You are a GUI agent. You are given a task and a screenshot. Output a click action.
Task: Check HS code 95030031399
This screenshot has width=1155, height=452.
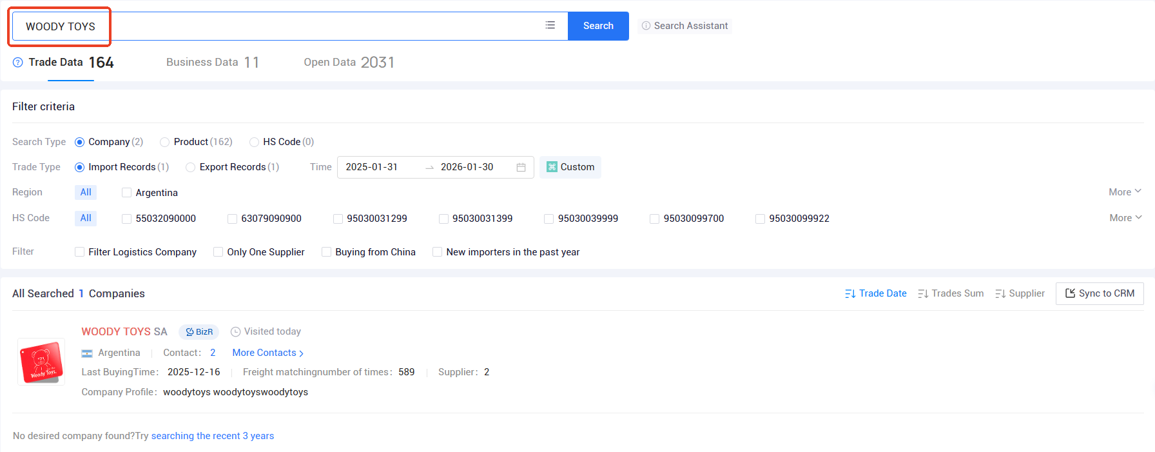tap(443, 219)
